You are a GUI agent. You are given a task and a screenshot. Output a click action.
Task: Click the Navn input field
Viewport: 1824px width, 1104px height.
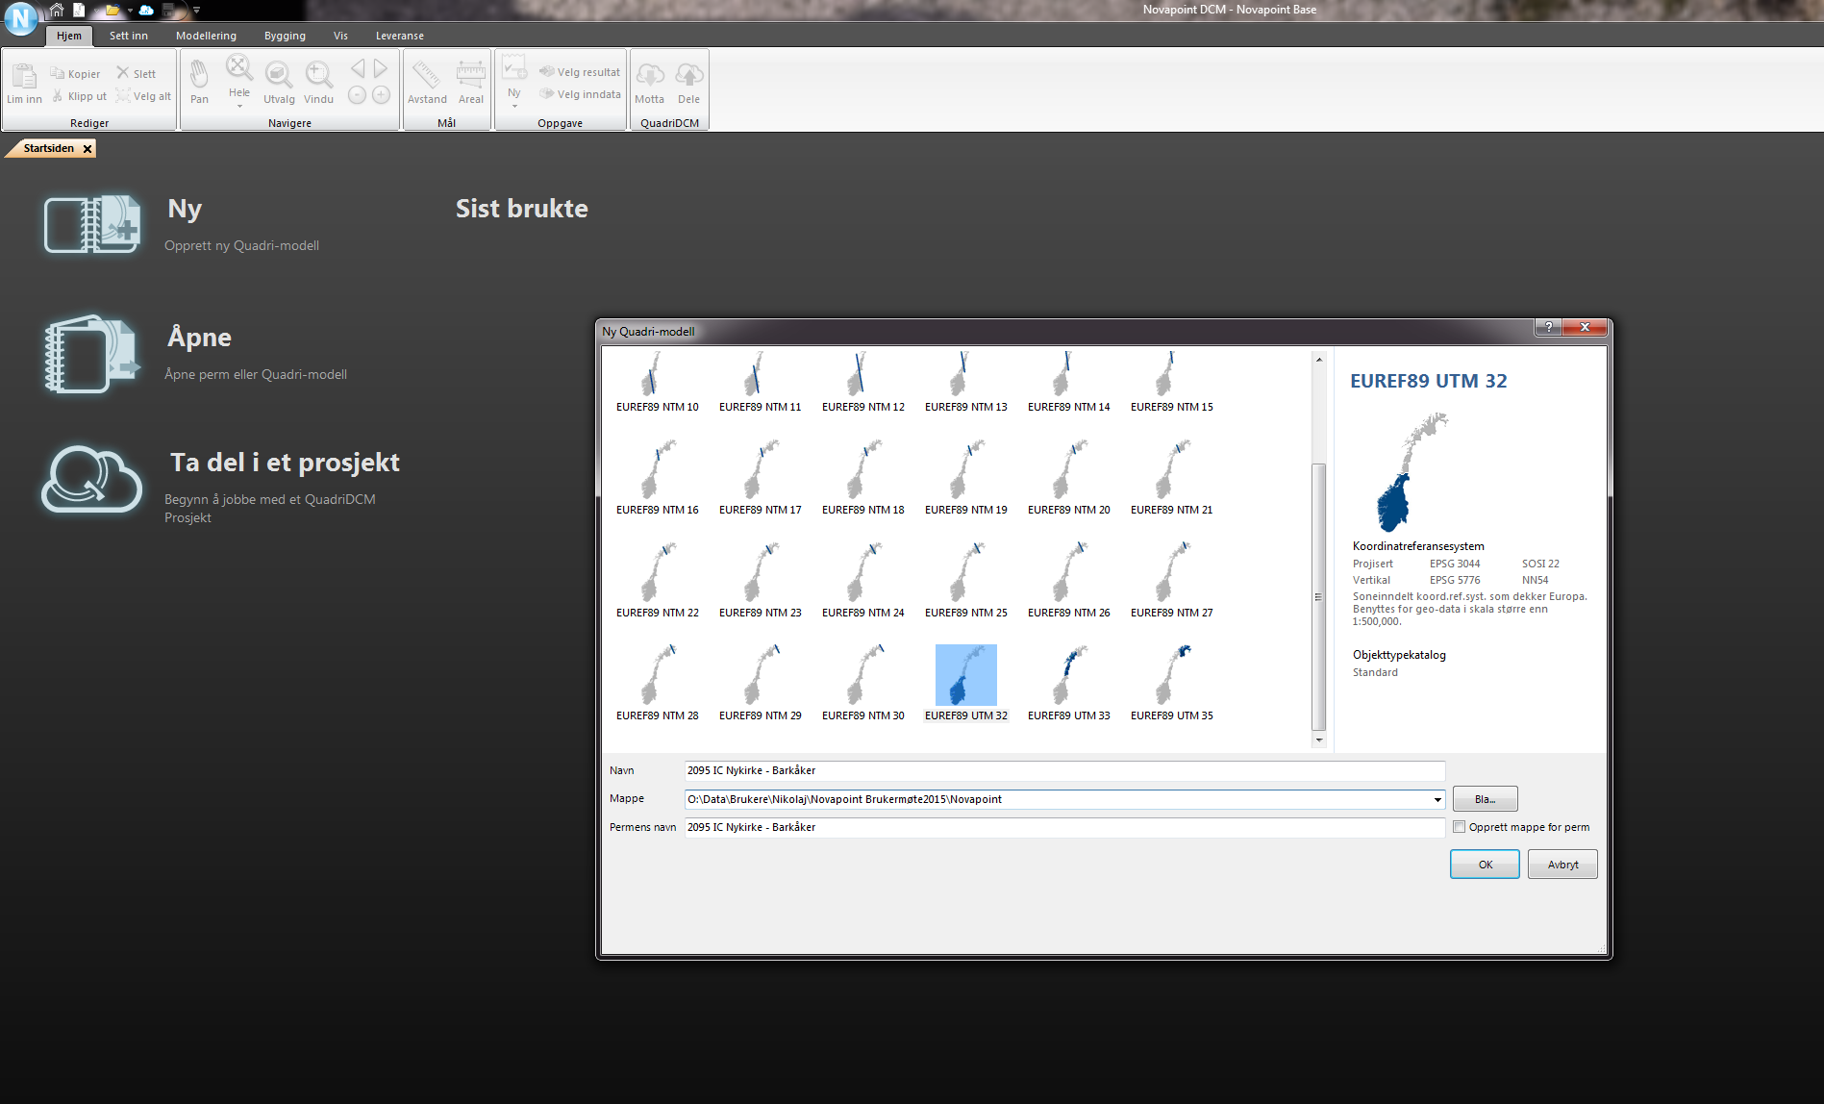(1064, 771)
